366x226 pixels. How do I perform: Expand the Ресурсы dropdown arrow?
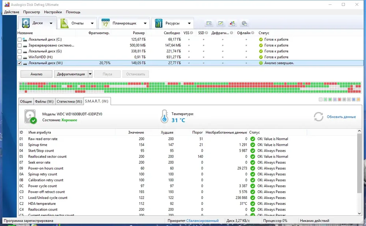click(x=189, y=23)
